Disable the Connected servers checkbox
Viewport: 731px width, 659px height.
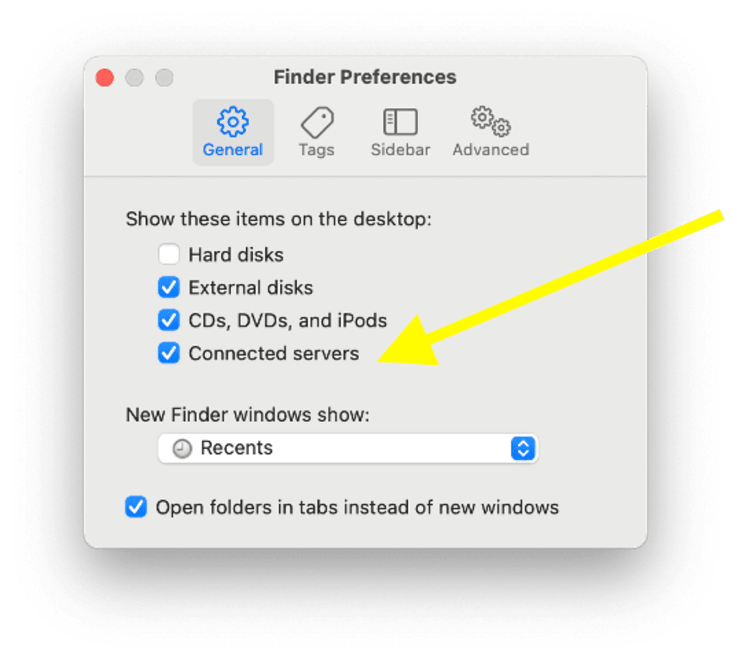point(169,353)
